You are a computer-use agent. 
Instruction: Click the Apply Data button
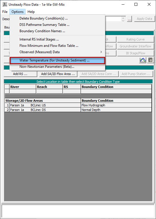(x=145, y=19)
